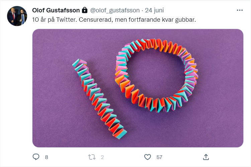Open the share upload arrow icon
Image resolution: width=251 pixels, height=167 pixels.
pyautogui.click(x=206, y=157)
